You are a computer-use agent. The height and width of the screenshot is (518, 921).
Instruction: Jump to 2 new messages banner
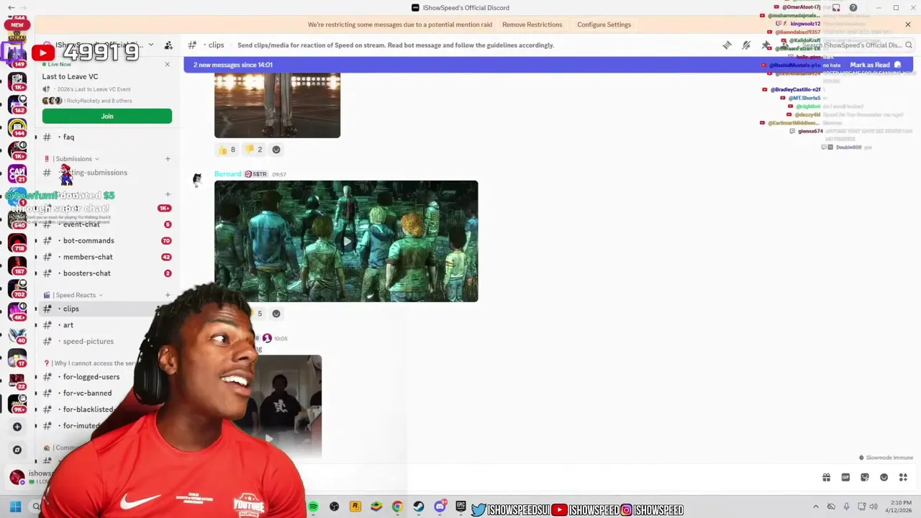coord(233,65)
